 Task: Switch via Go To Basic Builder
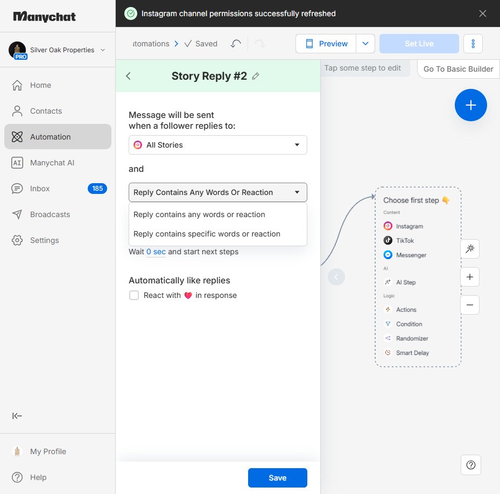tap(458, 69)
